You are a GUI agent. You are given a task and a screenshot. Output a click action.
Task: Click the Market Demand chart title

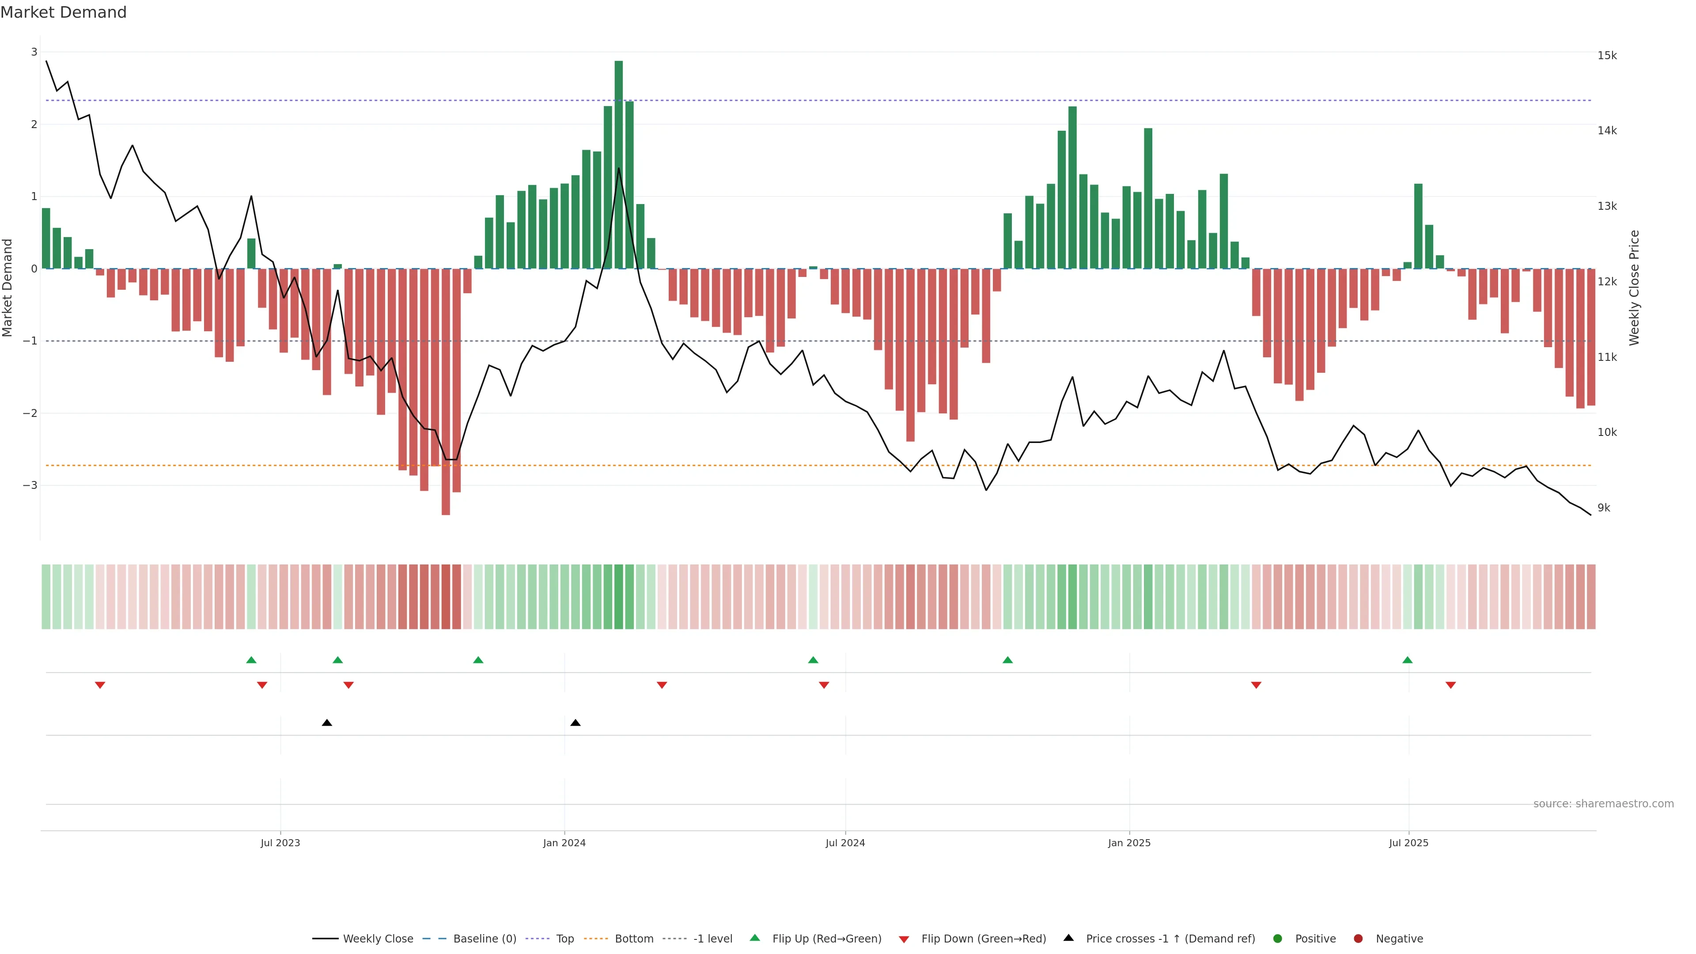[x=63, y=12]
